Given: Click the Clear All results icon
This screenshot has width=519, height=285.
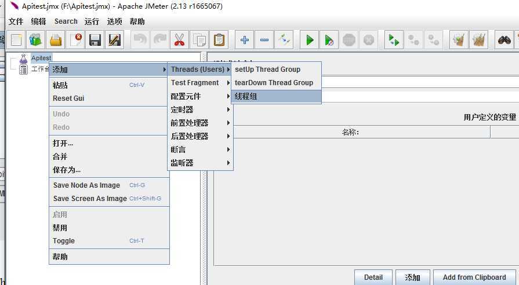Looking at the screenshot, I should coord(478,40).
